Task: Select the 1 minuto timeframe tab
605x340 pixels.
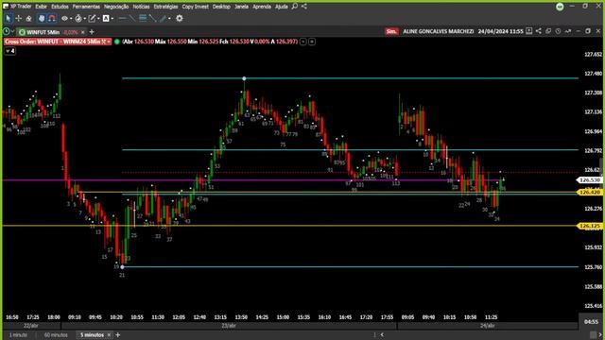Action: click(x=18, y=335)
